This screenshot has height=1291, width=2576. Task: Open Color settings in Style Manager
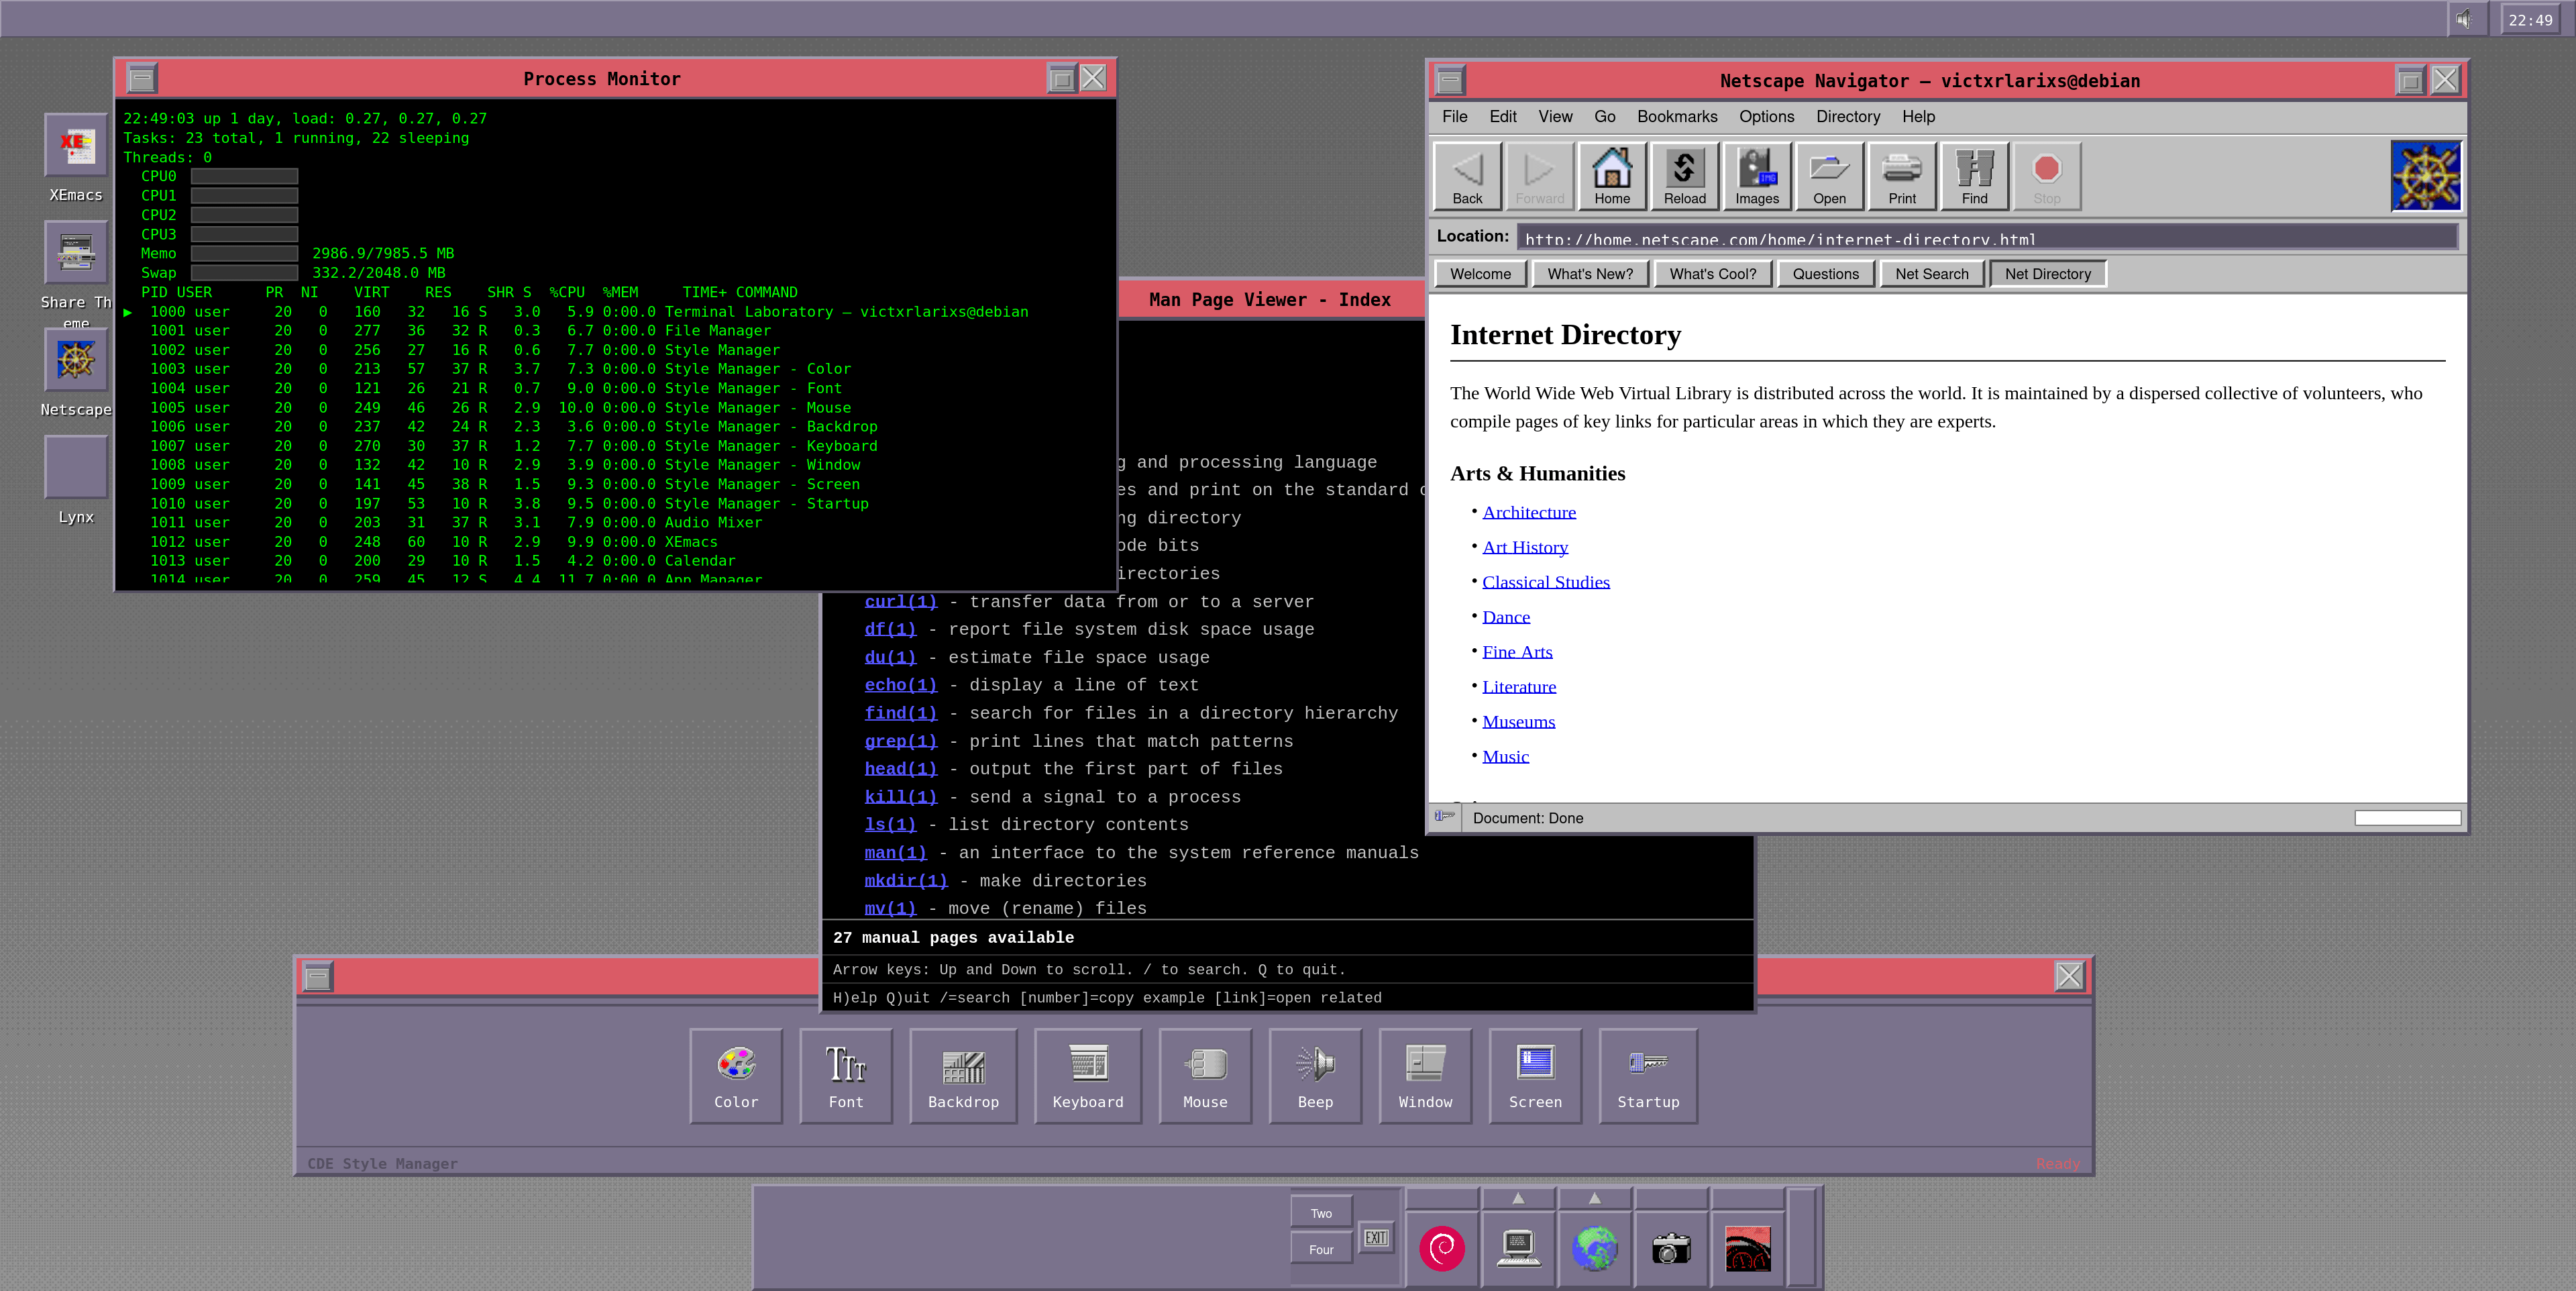tap(736, 1076)
